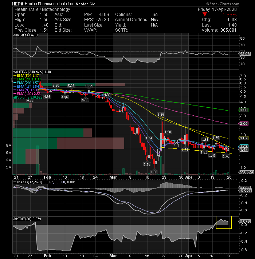255x259 pixels.
Task: Click the 1.40 price label
Action: point(226,156)
